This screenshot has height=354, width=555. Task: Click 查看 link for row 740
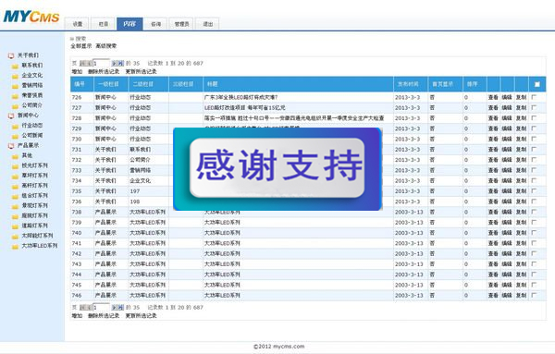tap(493, 233)
